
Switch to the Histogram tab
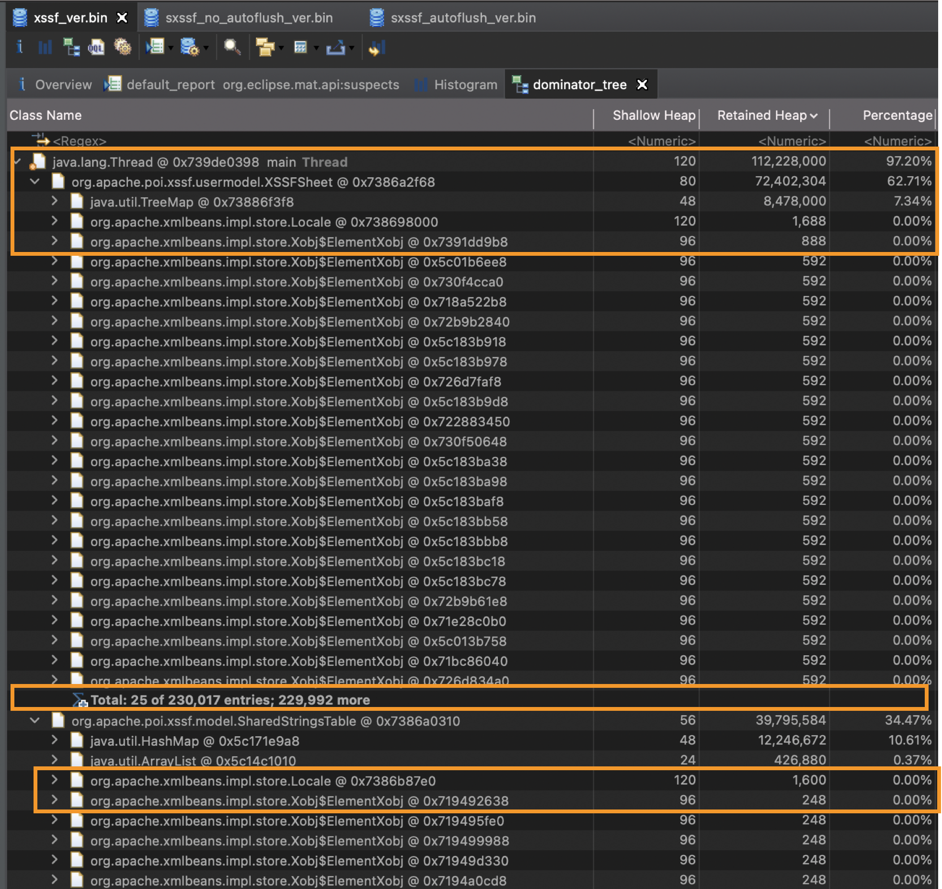[465, 85]
